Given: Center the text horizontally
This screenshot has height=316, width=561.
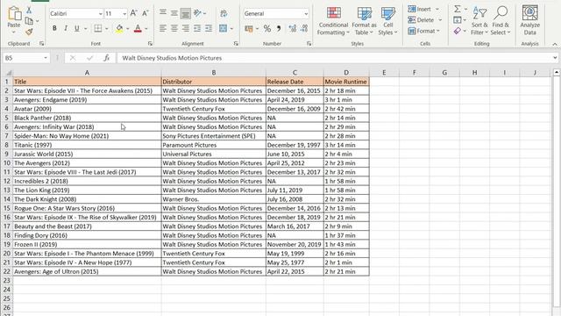Looking at the screenshot, I should tap(174, 28).
